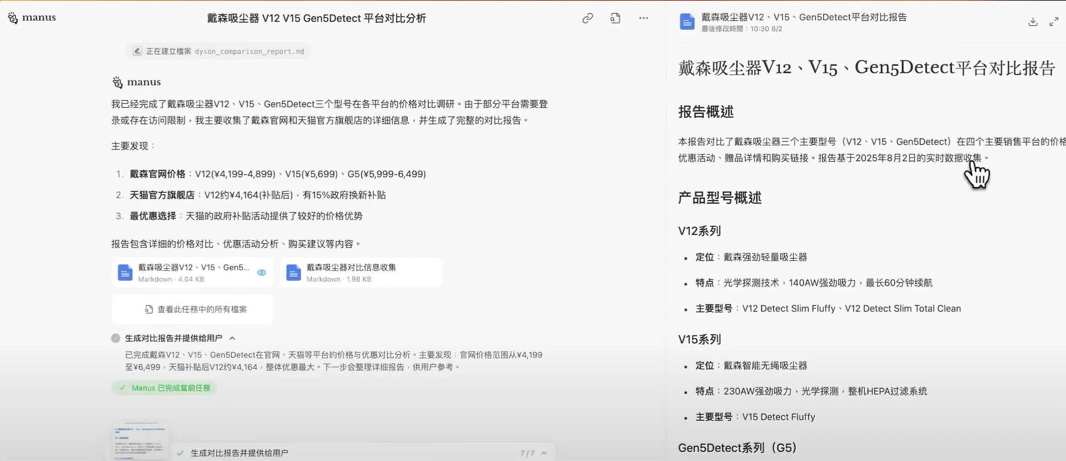Click V15 Detect Fluffy model text
Image resolution: width=1066 pixels, height=461 pixels.
coord(778,417)
